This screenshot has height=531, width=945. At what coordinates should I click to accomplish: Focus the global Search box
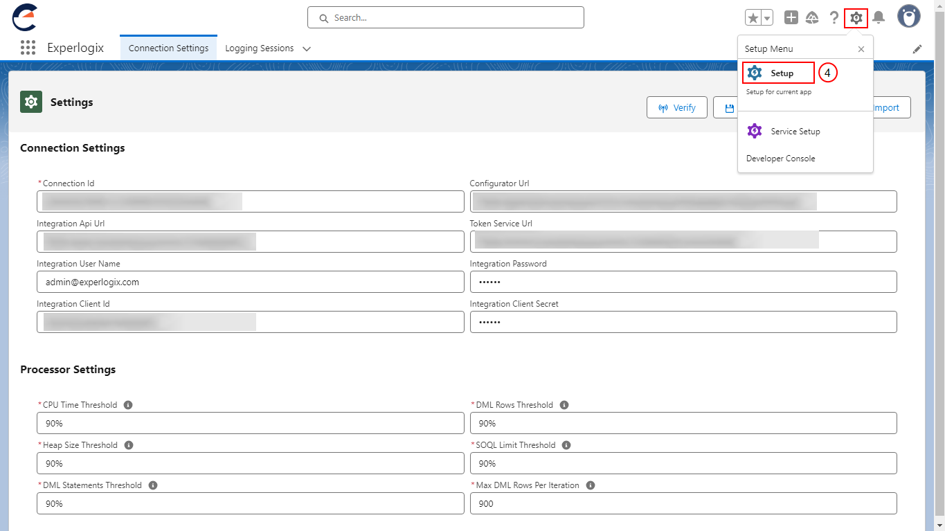tap(446, 17)
